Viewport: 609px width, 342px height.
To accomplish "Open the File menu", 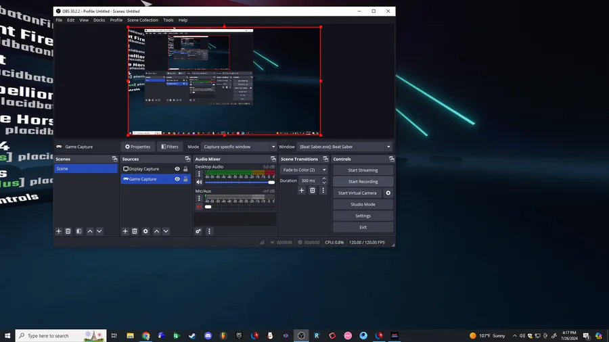I will (x=59, y=20).
